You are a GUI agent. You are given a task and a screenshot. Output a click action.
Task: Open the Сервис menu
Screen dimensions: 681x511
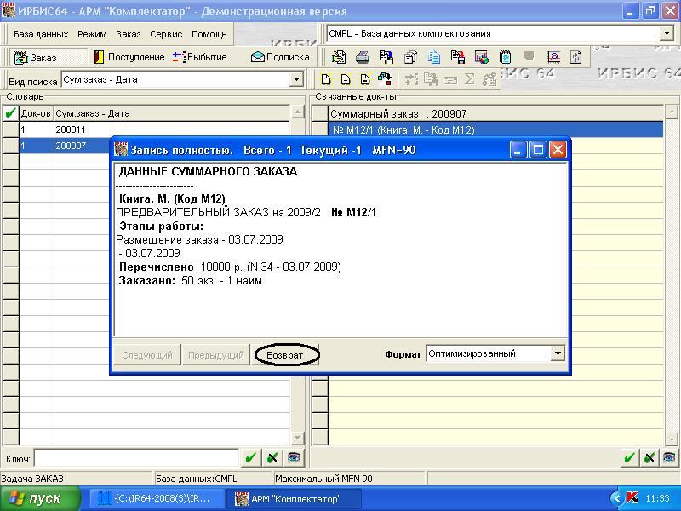coord(166,34)
